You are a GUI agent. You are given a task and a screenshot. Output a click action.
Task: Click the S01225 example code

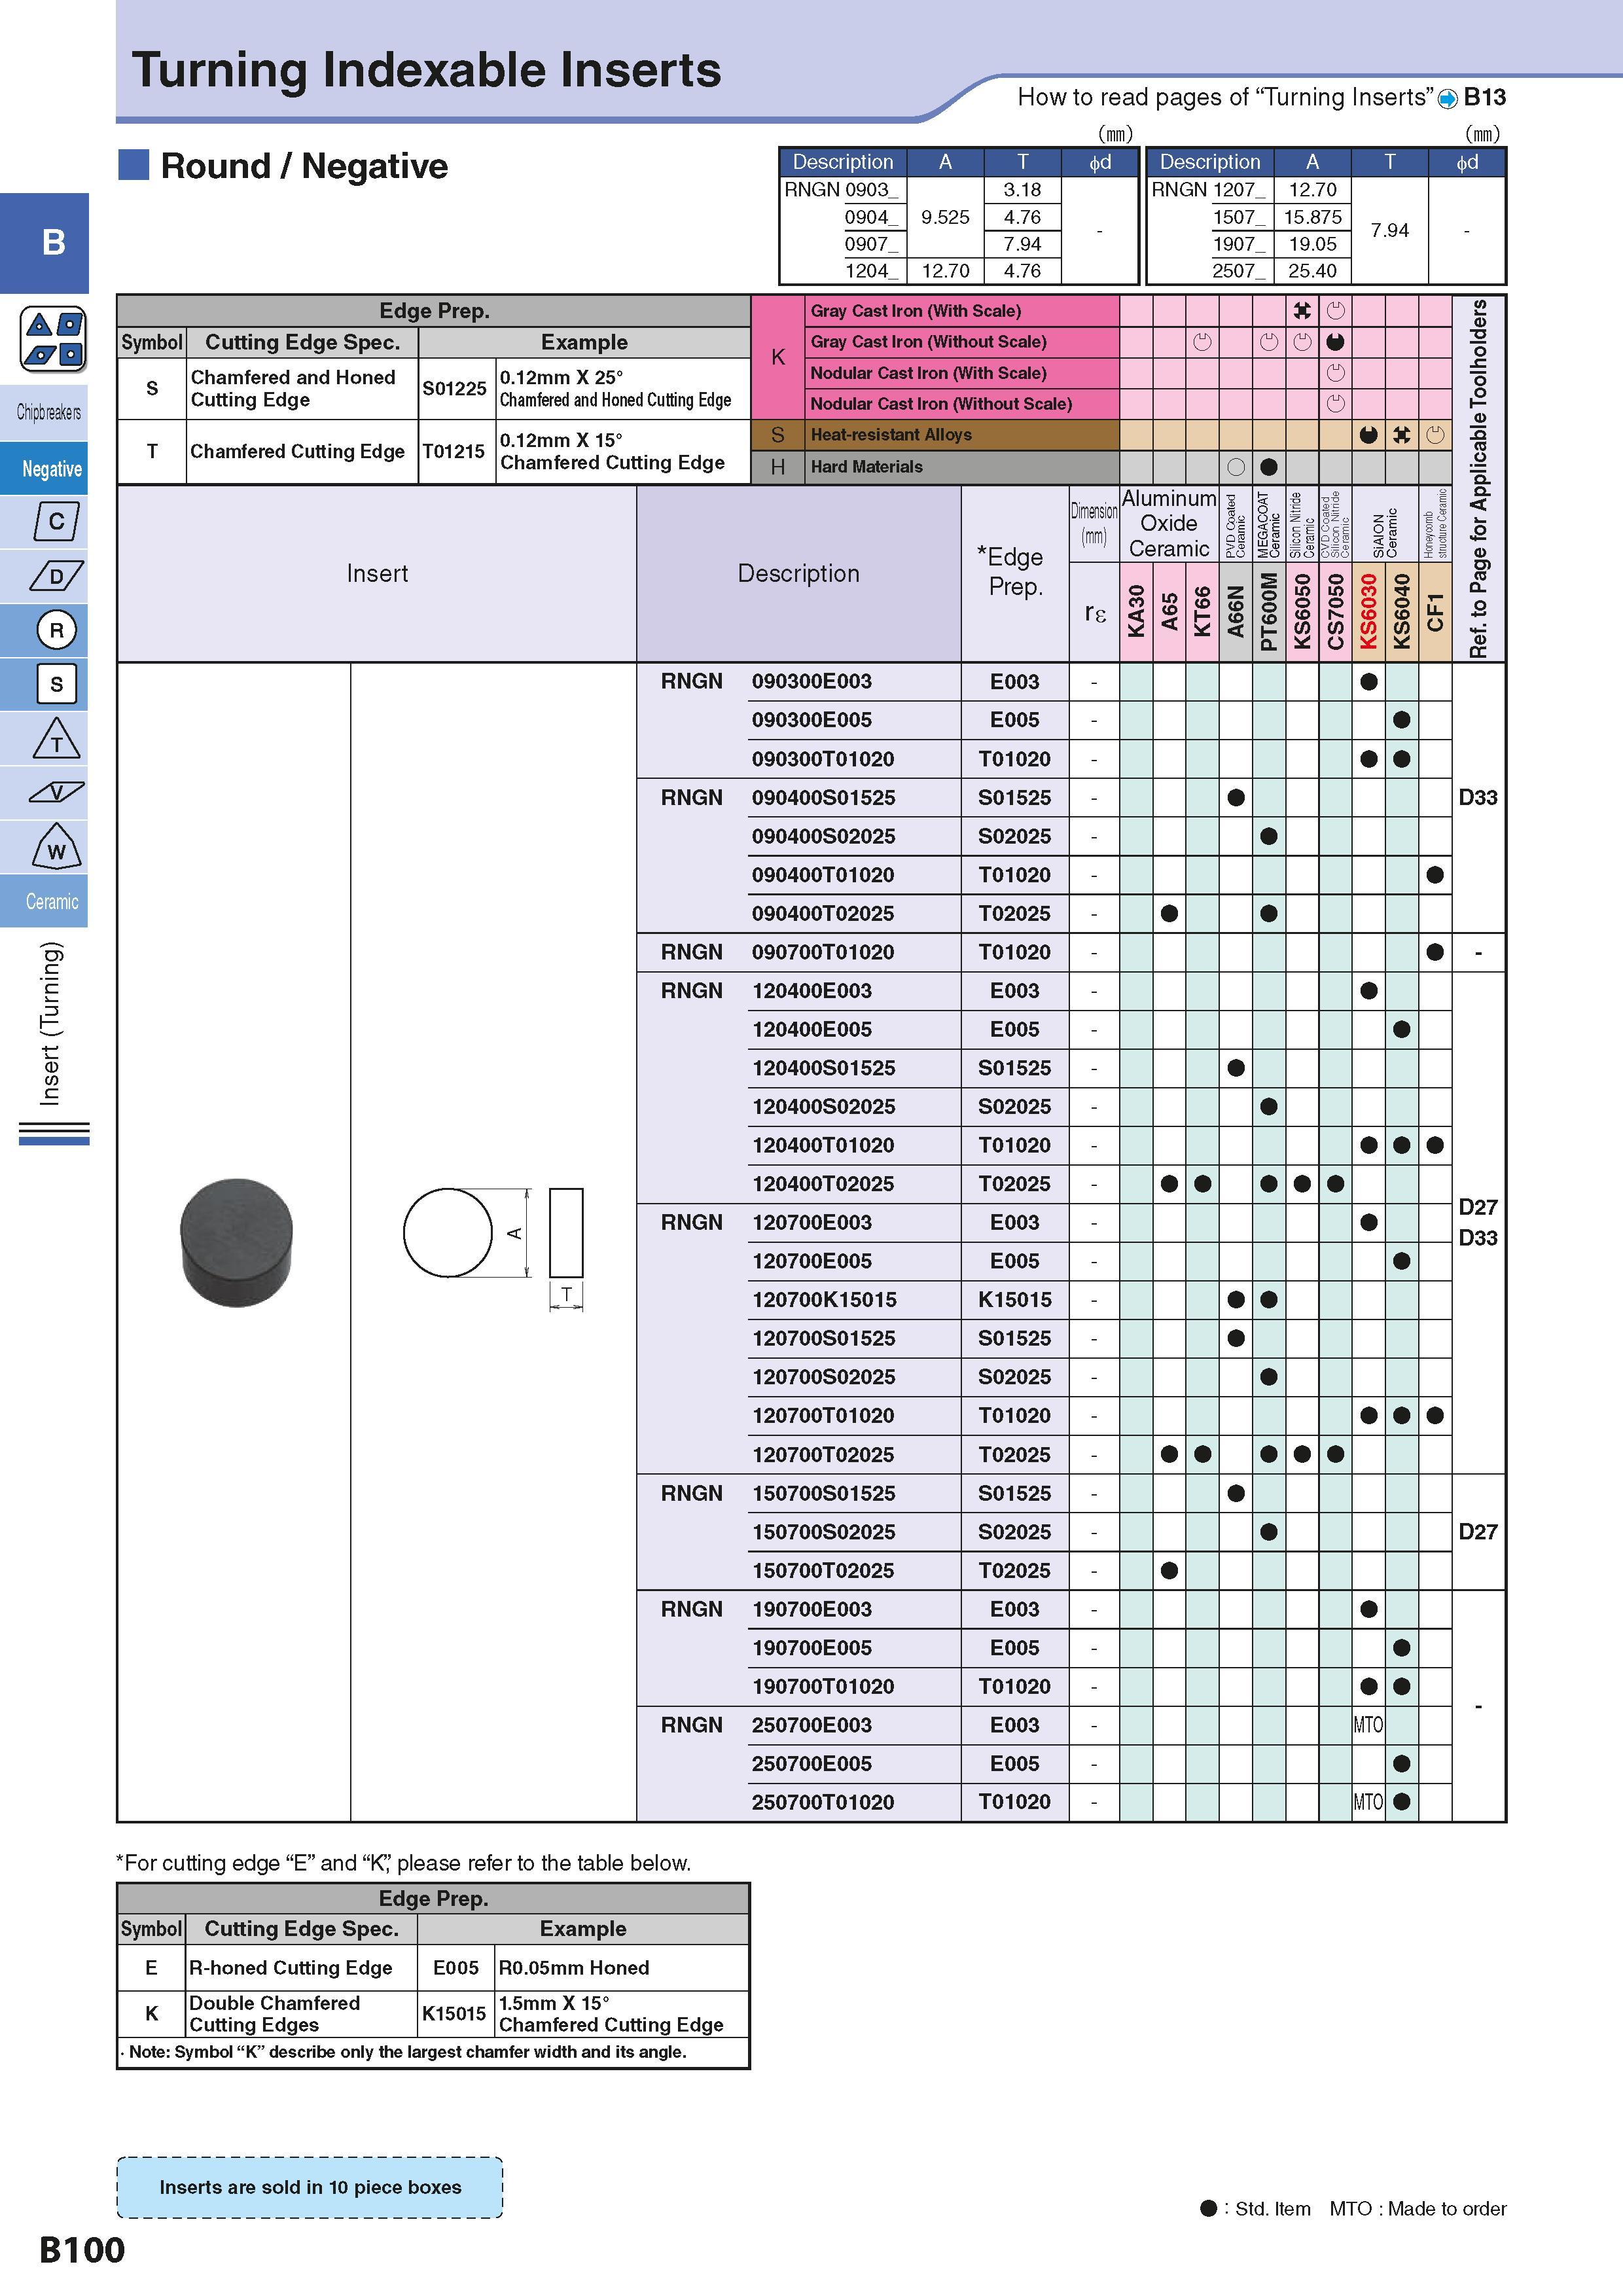point(455,388)
